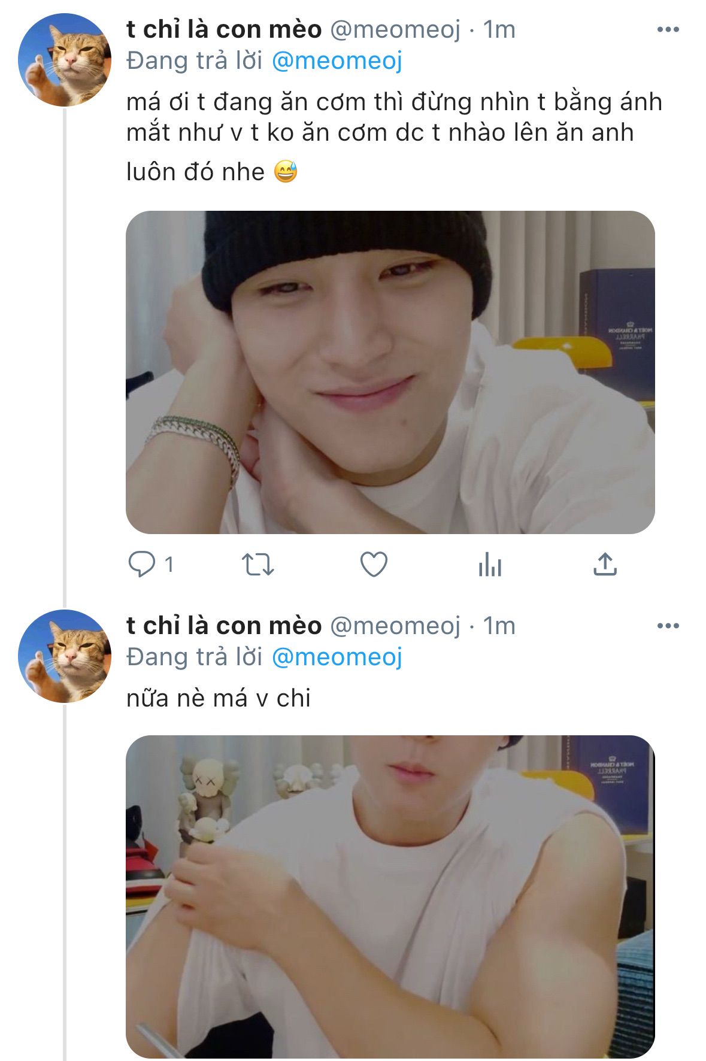Open blue @meomeoj reply link in second tweet

(337, 657)
